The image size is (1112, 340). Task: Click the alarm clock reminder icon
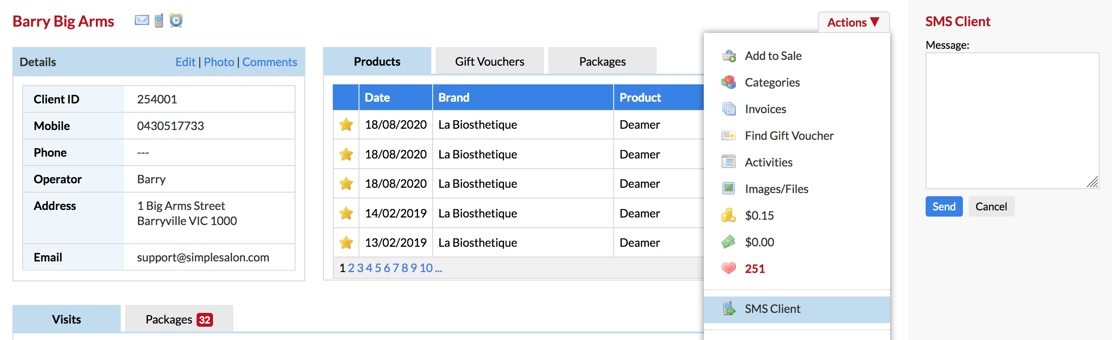[x=176, y=20]
